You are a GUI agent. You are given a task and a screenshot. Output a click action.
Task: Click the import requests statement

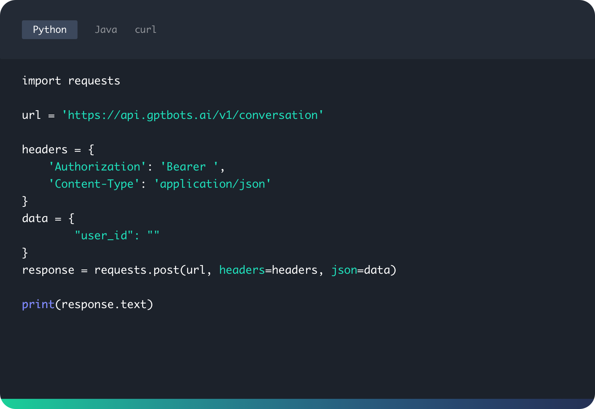point(71,81)
